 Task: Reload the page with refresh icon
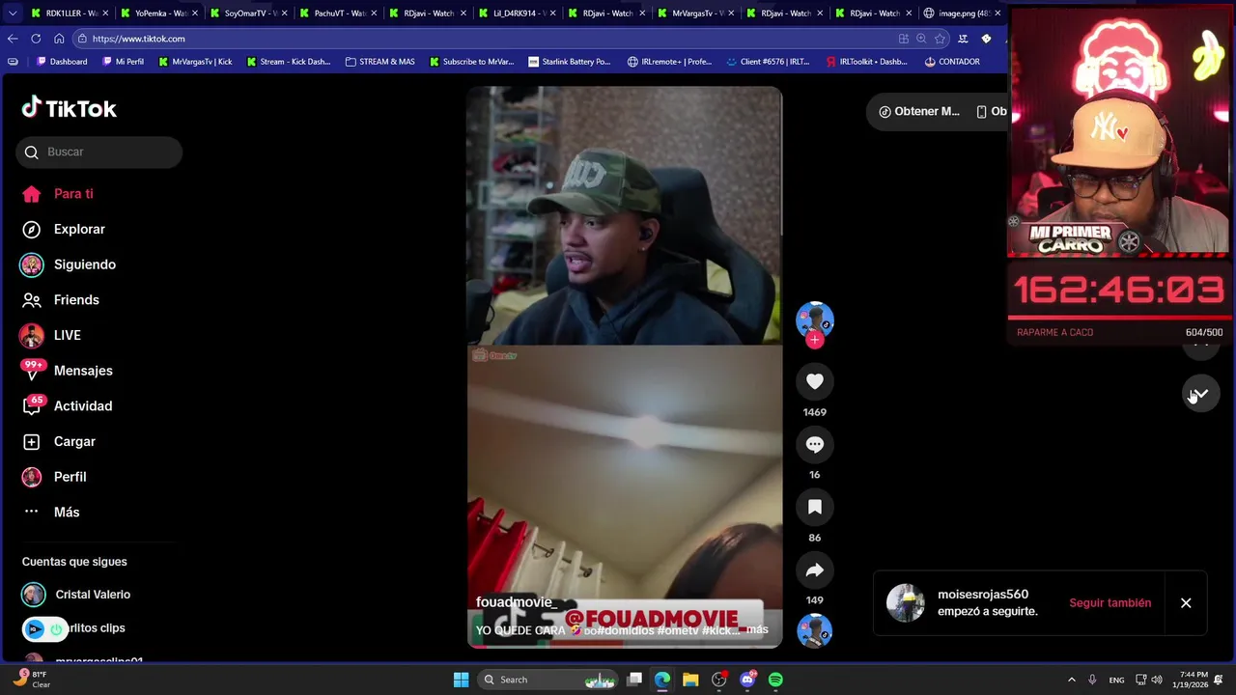coord(36,39)
